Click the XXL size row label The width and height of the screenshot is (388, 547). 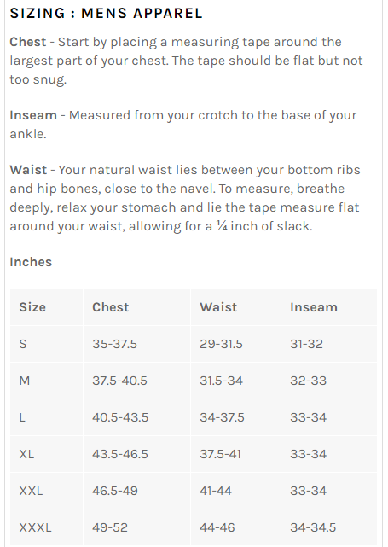(x=31, y=491)
